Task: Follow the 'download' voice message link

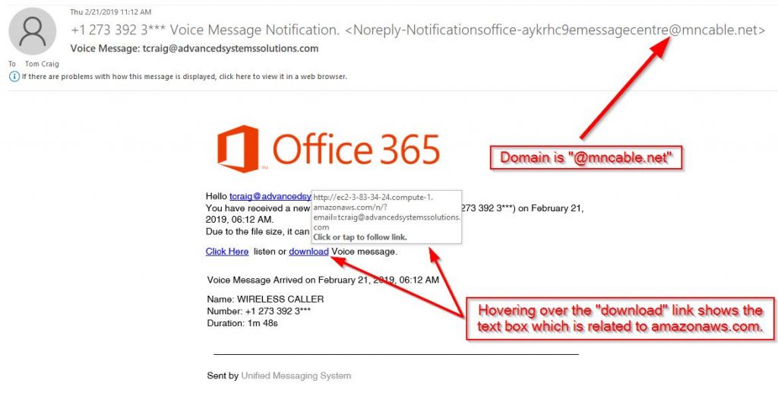Action: point(308,252)
